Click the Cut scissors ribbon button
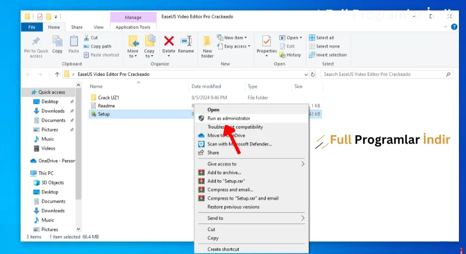The image size is (466, 254). click(x=91, y=38)
